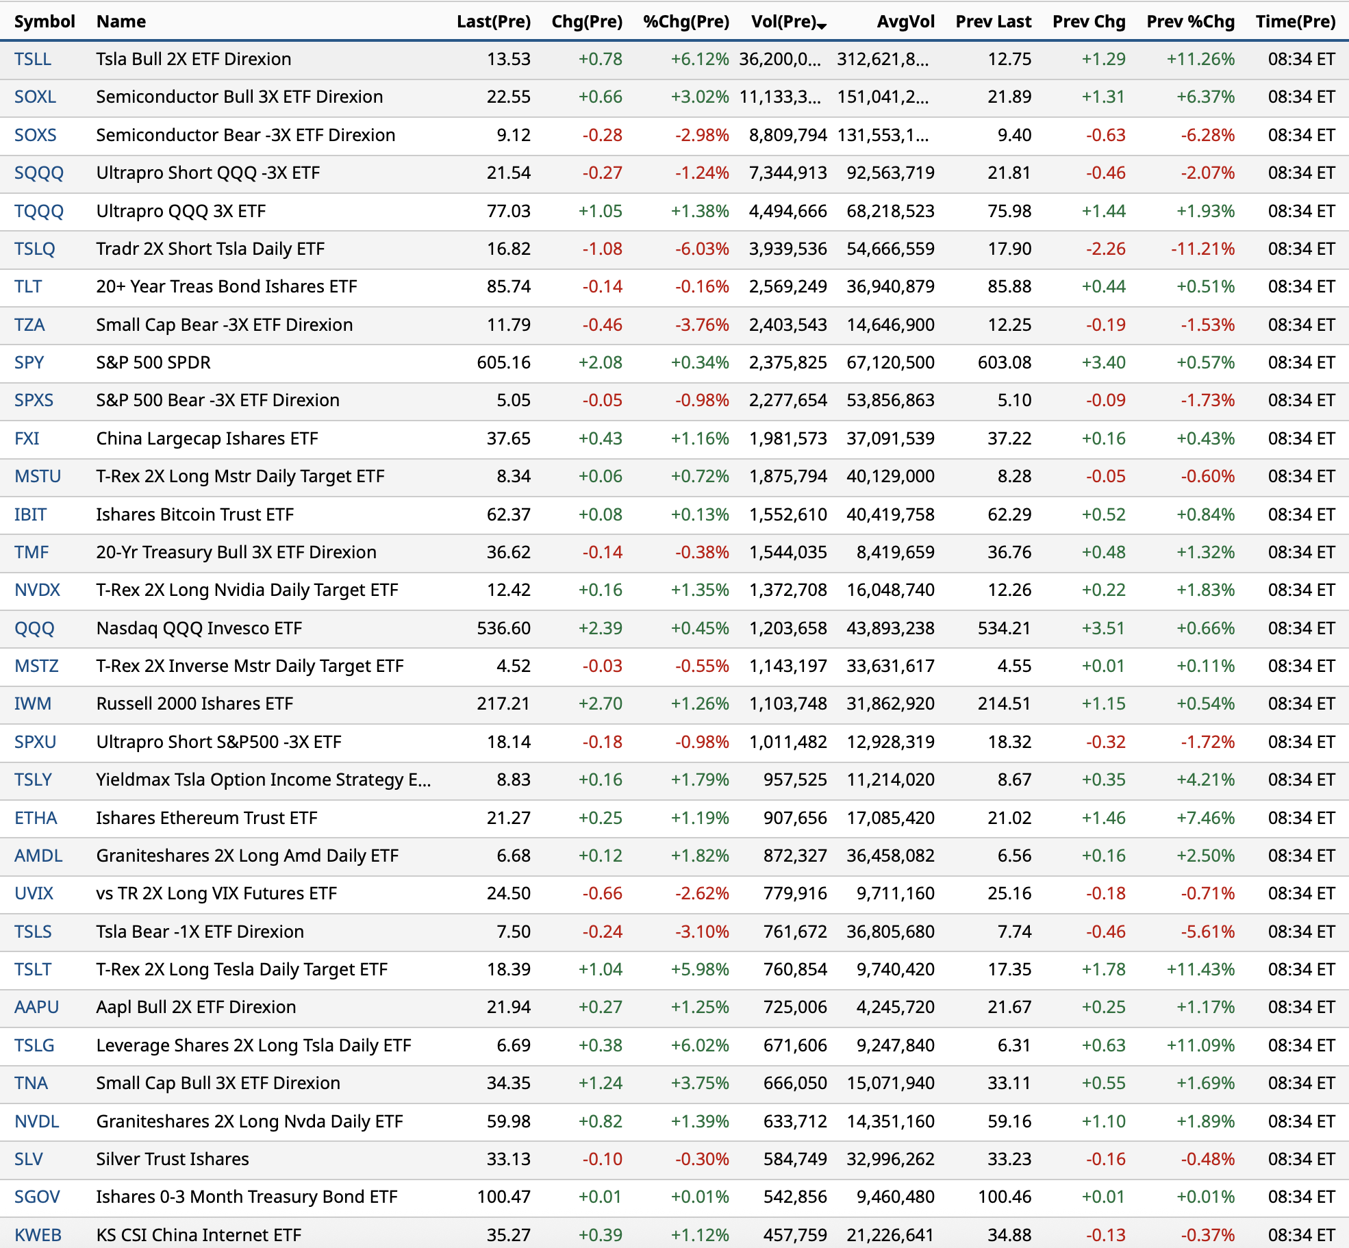Image resolution: width=1349 pixels, height=1248 pixels.
Task: Sort by the %Chg(Pre) column header
Action: click(685, 21)
